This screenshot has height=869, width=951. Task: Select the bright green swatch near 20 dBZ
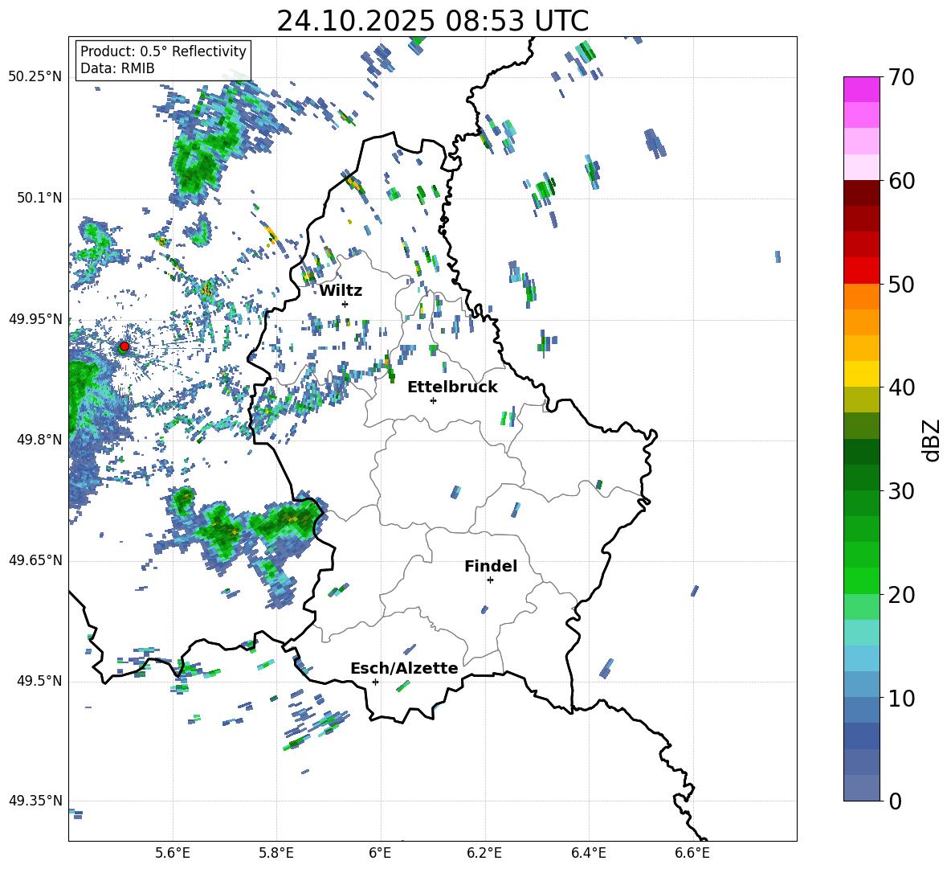tap(862, 580)
